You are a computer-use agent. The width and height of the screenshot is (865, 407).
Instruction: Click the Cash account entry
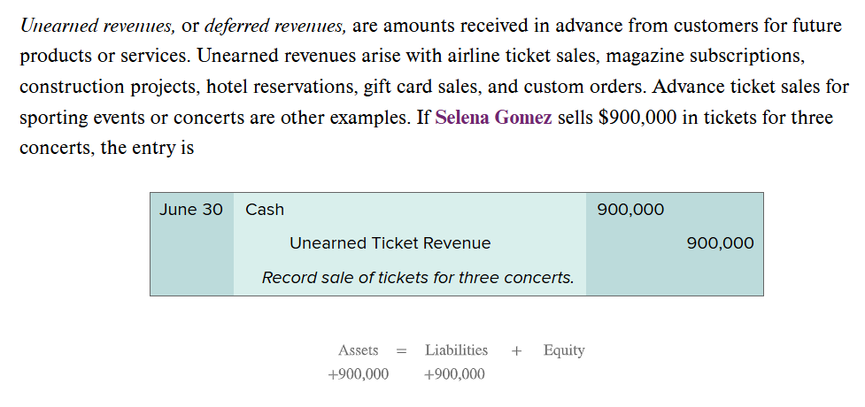(265, 210)
